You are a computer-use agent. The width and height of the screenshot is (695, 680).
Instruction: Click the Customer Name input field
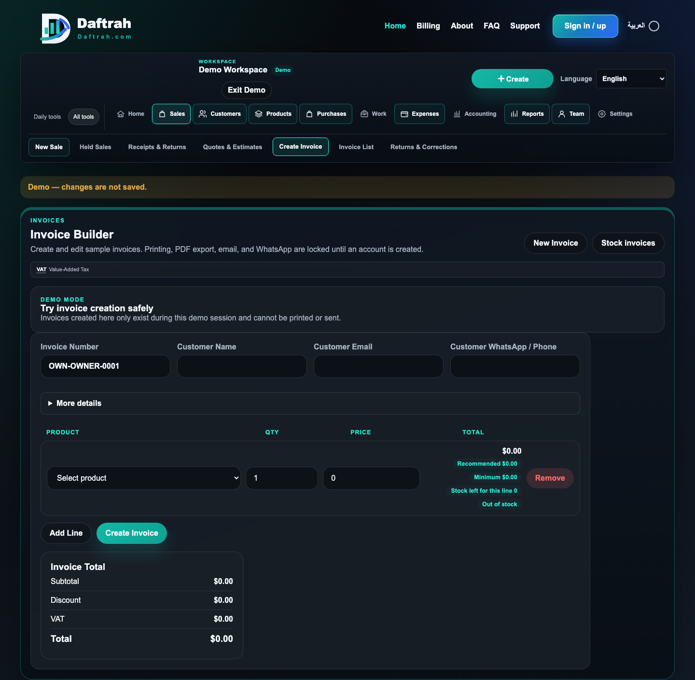pyautogui.click(x=242, y=366)
